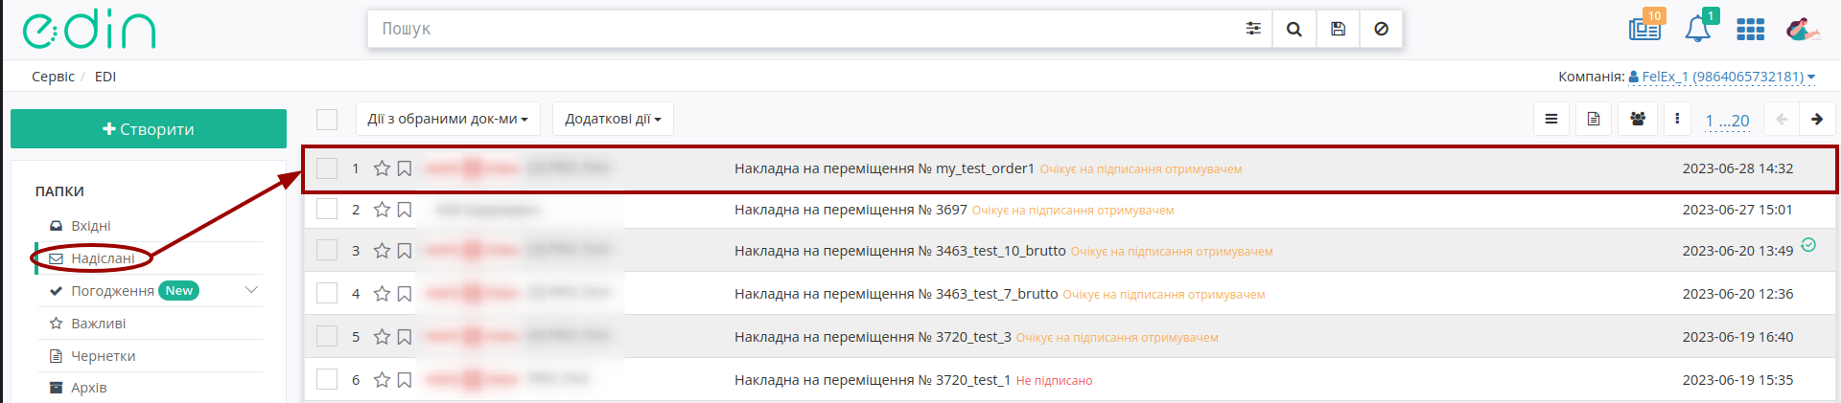Image resolution: width=1841 pixels, height=403 pixels.
Task: Save the search with floppy icon
Action: [x=1338, y=29]
